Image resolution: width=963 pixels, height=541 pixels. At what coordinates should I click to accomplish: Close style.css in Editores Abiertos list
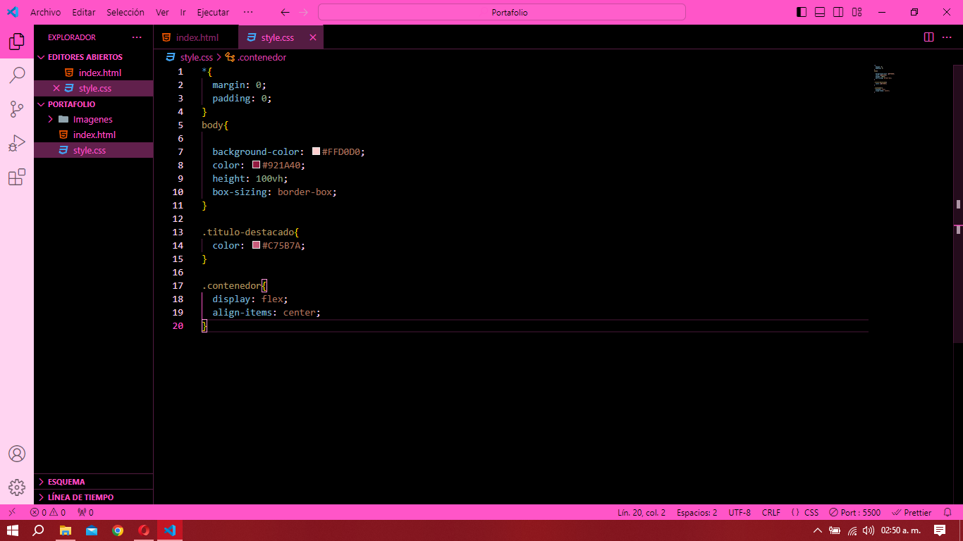tap(56, 88)
